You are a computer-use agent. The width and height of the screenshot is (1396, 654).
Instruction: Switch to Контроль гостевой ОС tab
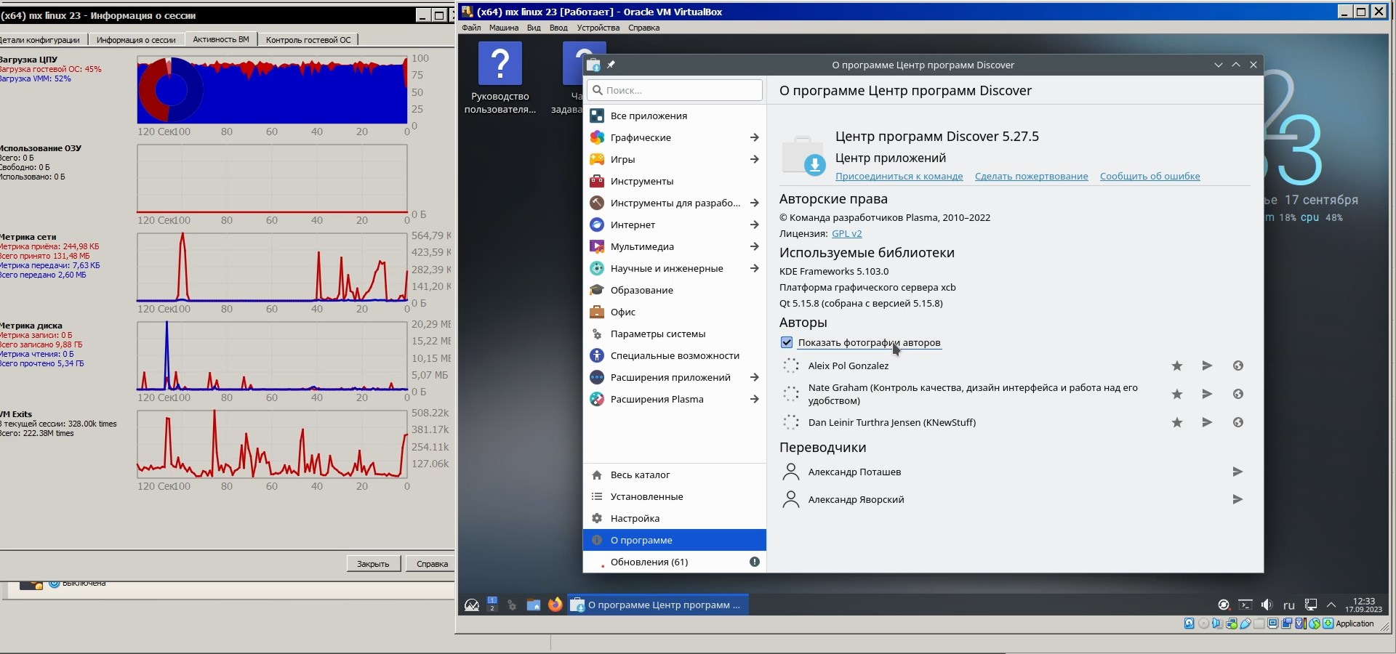tap(308, 40)
